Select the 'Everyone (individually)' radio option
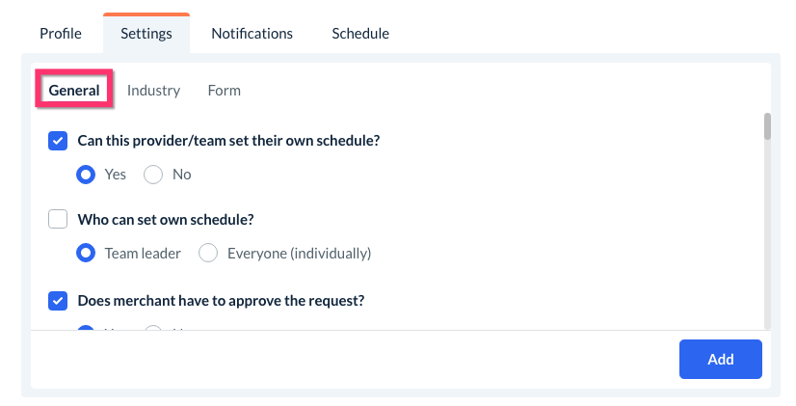Image resolution: width=796 pixels, height=406 pixels. click(x=208, y=254)
